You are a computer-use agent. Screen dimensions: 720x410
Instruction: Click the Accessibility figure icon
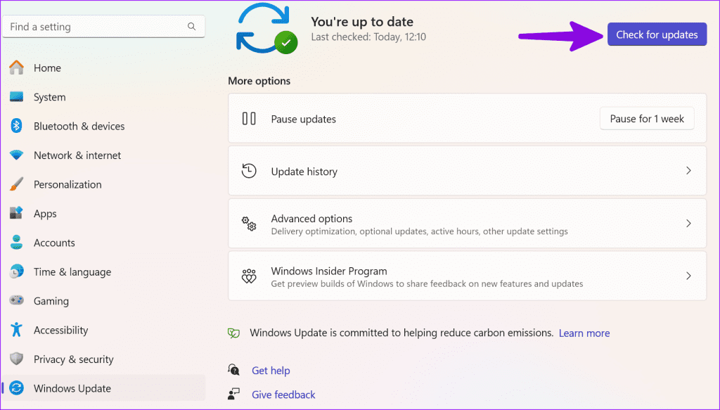[17, 330]
